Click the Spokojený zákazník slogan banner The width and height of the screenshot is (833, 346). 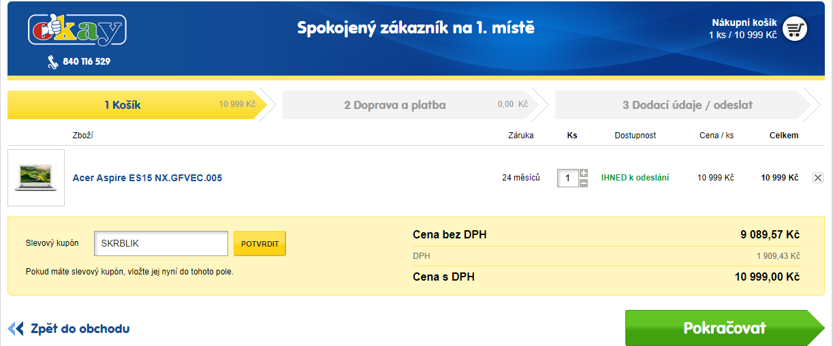pos(416,29)
